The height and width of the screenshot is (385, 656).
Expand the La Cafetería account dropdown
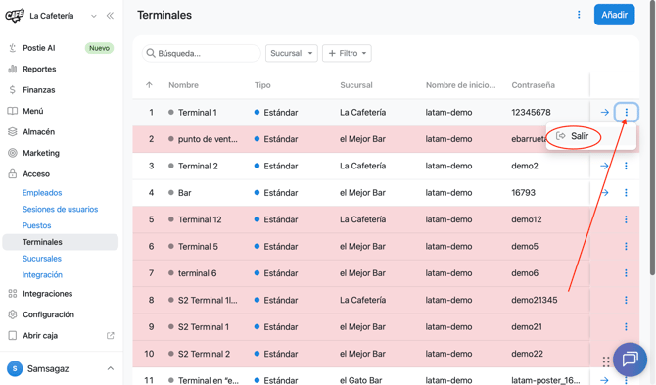[x=94, y=16]
